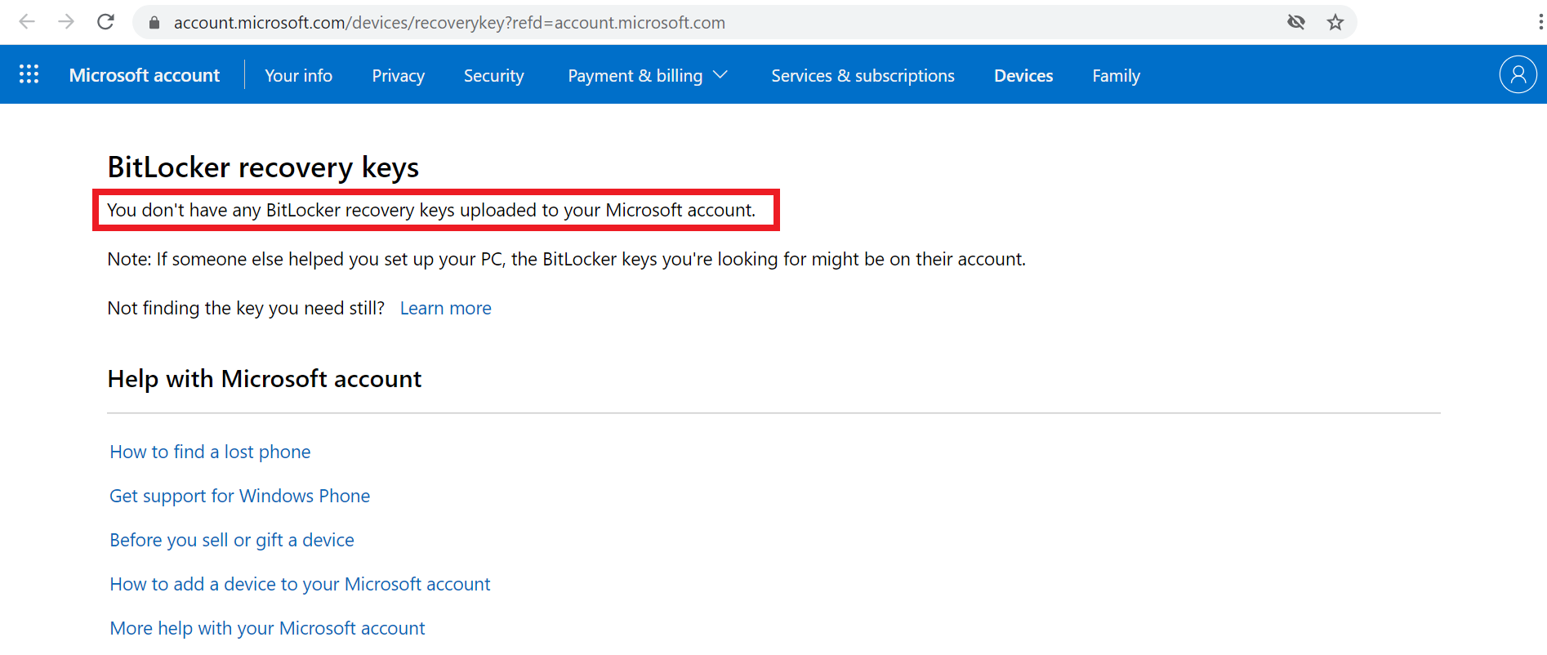1547x655 pixels.
Task: Click the URL in the address bar
Action: (x=449, y=23)
